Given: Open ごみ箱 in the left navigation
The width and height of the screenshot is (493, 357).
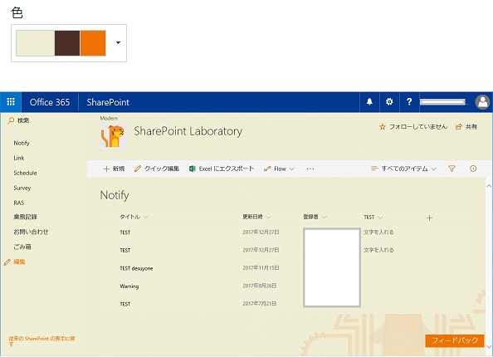Looking at the screenshot, I should point(22,247).
